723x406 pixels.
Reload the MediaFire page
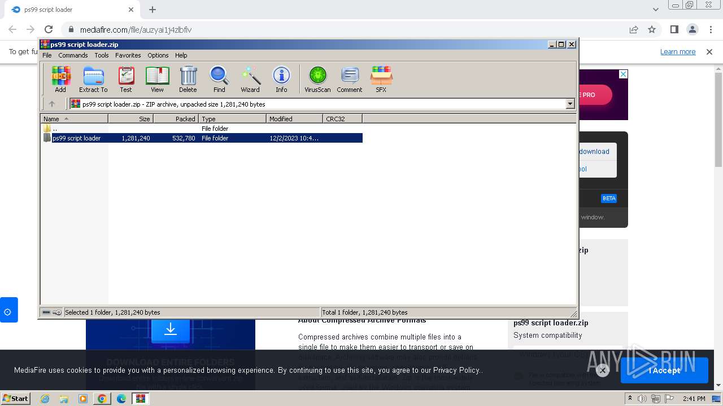49,29
